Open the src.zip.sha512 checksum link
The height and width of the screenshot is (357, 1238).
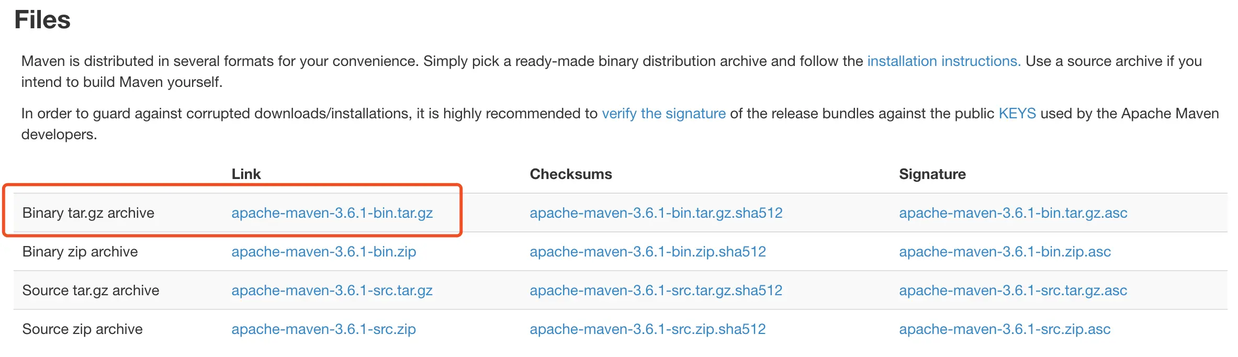click(648, 329)
